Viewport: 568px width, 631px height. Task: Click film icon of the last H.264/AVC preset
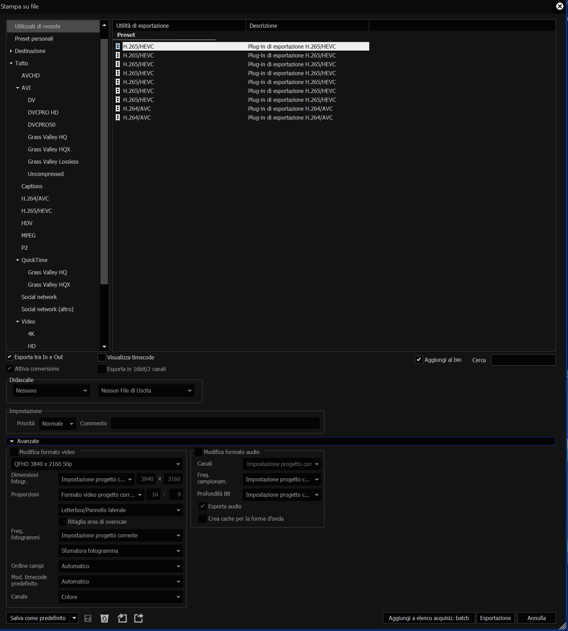click(x=118, y=118)
